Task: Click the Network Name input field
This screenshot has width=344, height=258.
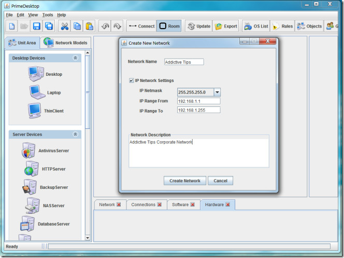Action: tap(184, 62)
